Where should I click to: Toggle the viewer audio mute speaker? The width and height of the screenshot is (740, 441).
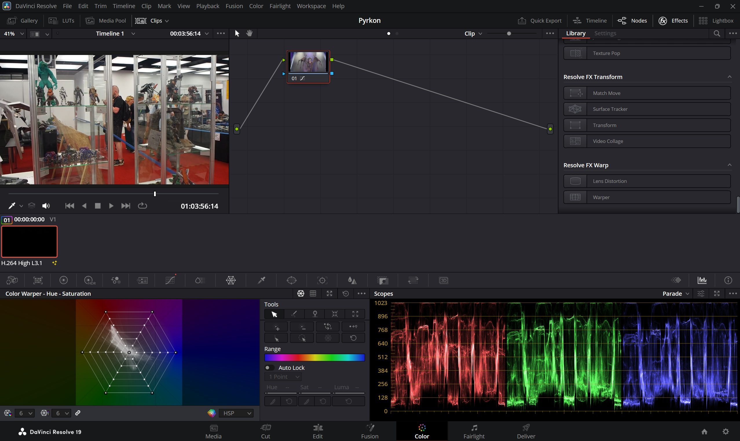pyautogui.click(x=46, y=206)
